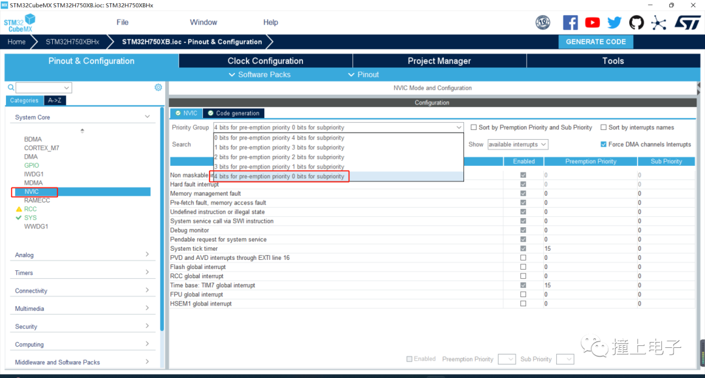Viewport: 705px width, 378px height.
Task: Click the categories panel vertical scrollbar
Action: 162,219
